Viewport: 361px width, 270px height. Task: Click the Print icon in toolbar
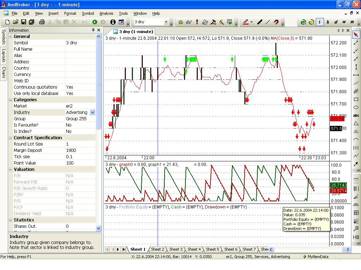click(42, 22)
